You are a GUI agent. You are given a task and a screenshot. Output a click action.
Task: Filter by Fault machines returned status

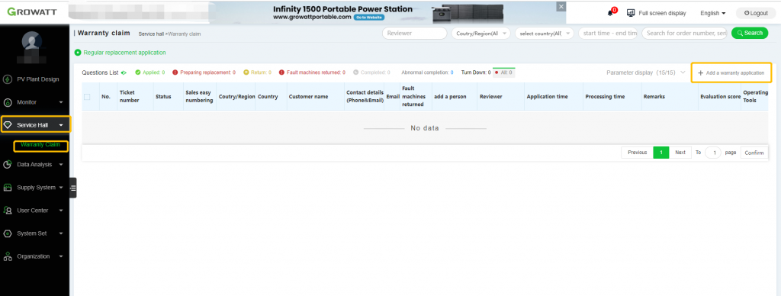click(x=312, y=72)
